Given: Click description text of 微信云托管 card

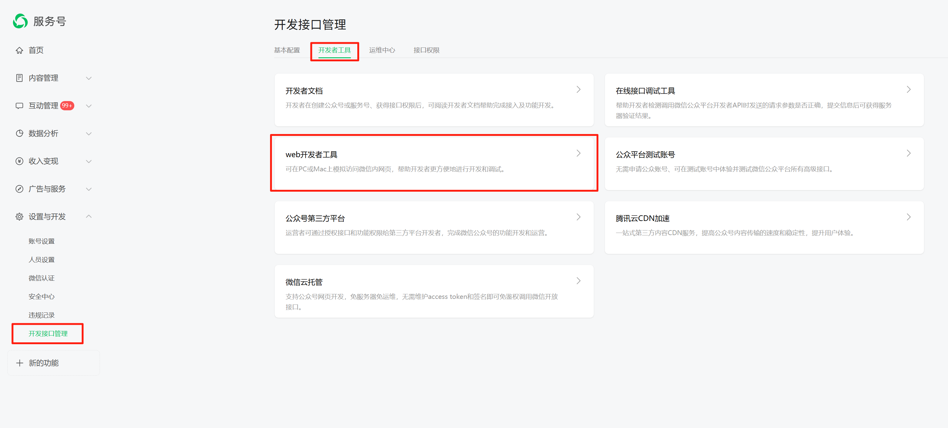Looking at the screenshot, I should click(x=422, y=302).
